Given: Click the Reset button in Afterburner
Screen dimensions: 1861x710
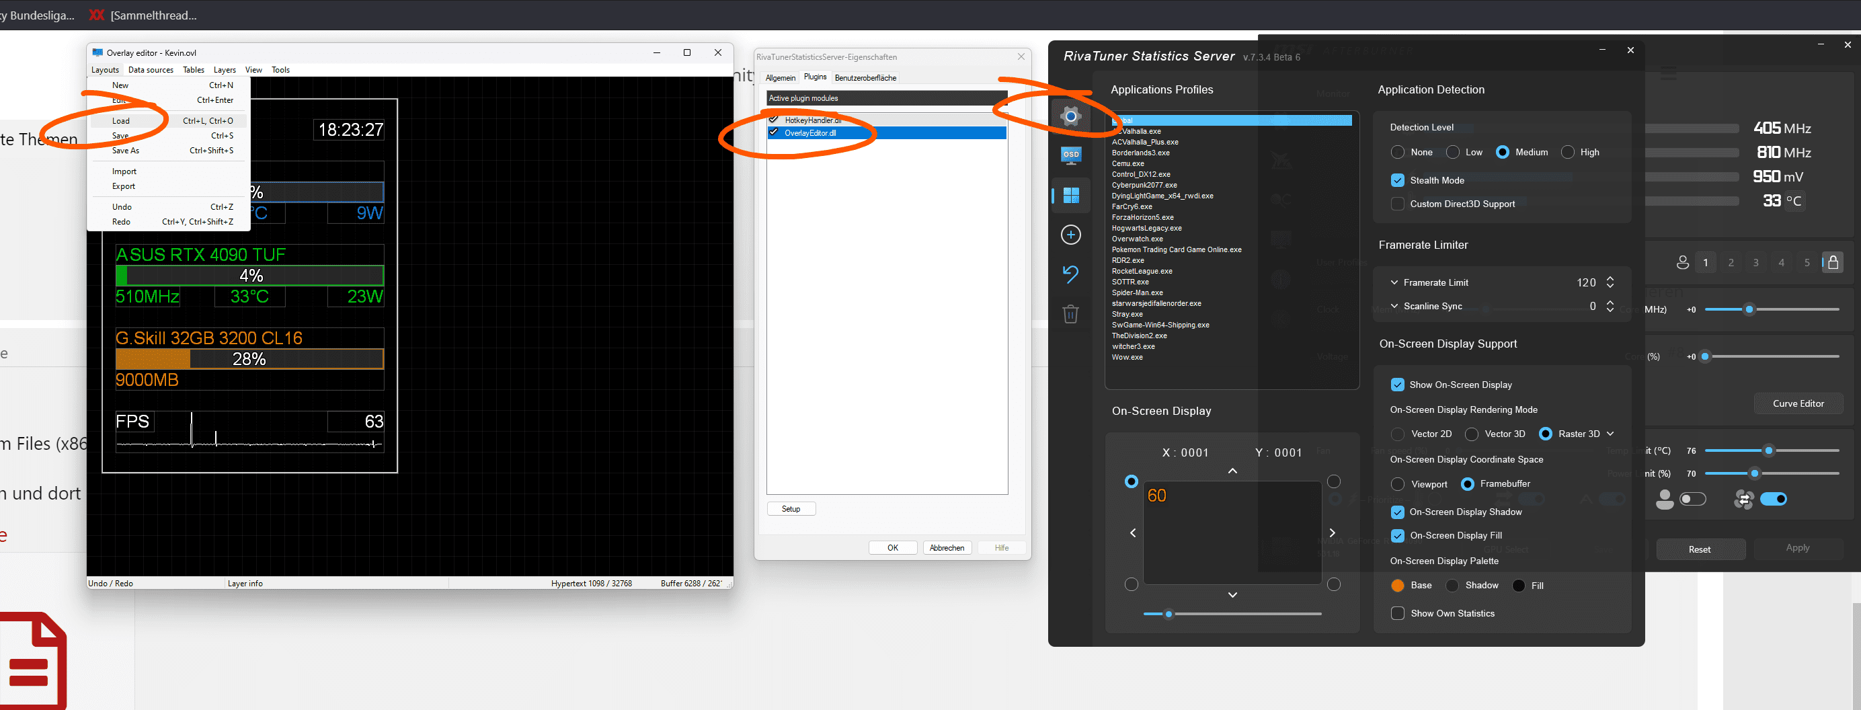Looking at the screenshot, I should [x=1700, y=550].
